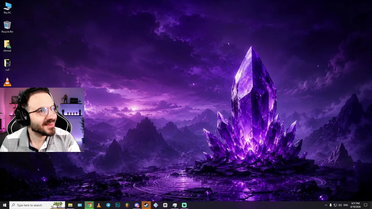This screenshot has height=209, width=372.
Task: Click the Joshua tree search highlight image
Action: tap(57, 205)
